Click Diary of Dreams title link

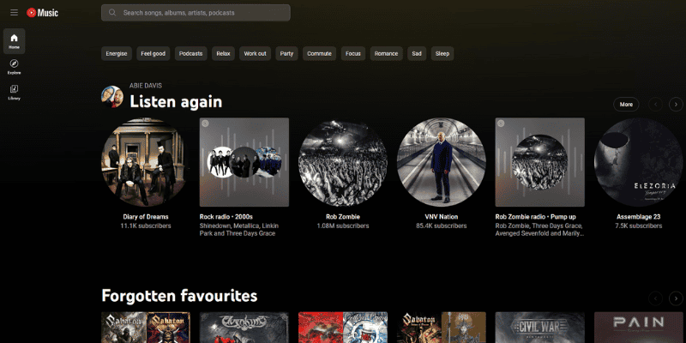[x=146, y=217]
